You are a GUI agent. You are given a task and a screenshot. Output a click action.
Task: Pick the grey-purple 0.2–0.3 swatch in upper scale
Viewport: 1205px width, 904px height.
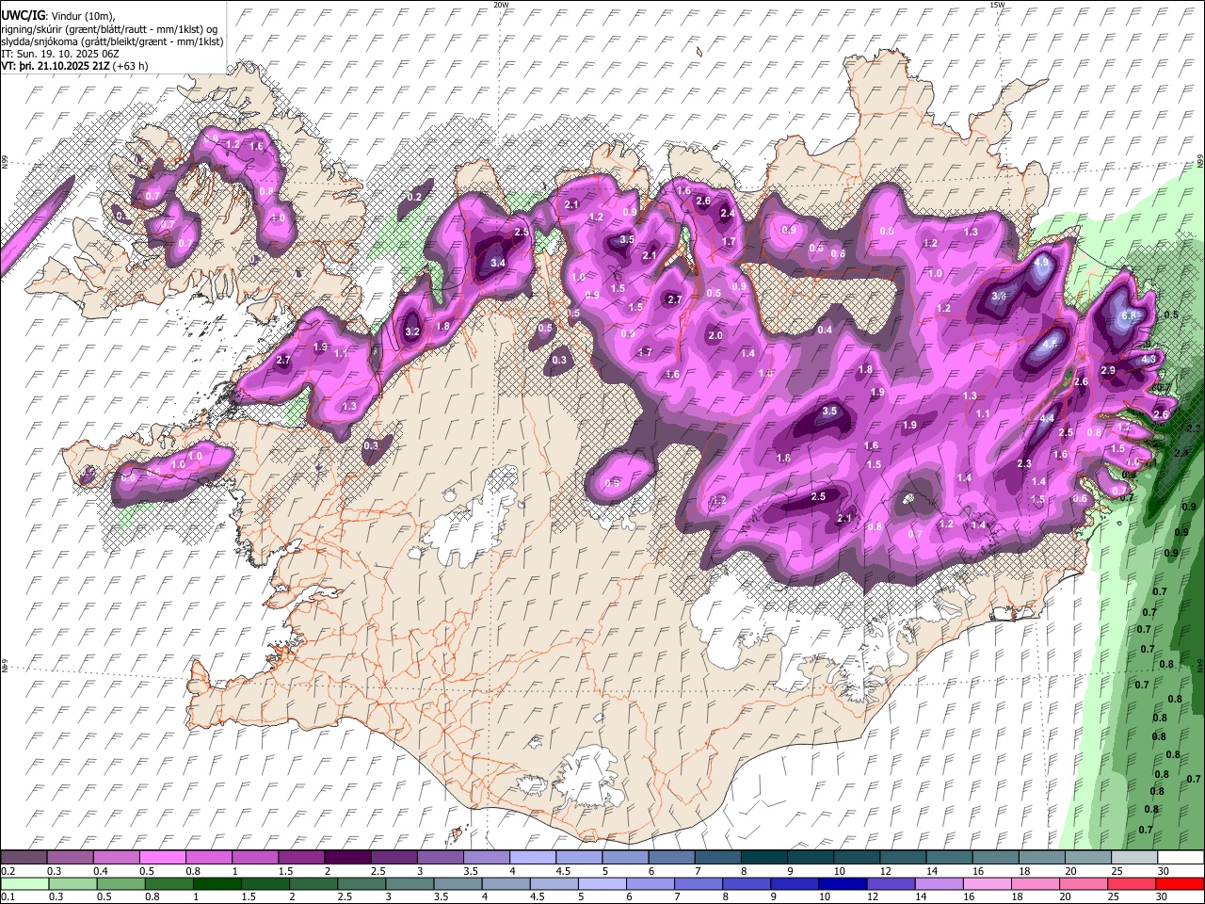pos(24,857)
